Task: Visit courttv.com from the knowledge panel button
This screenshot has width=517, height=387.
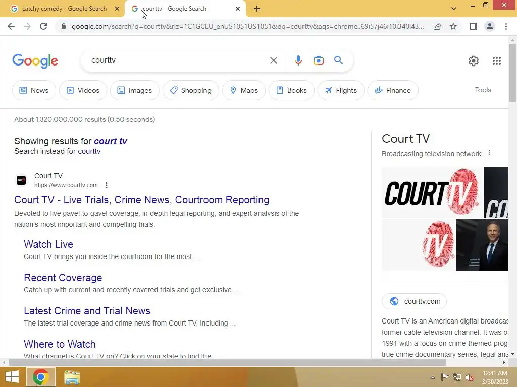Action: pos(414,301)
